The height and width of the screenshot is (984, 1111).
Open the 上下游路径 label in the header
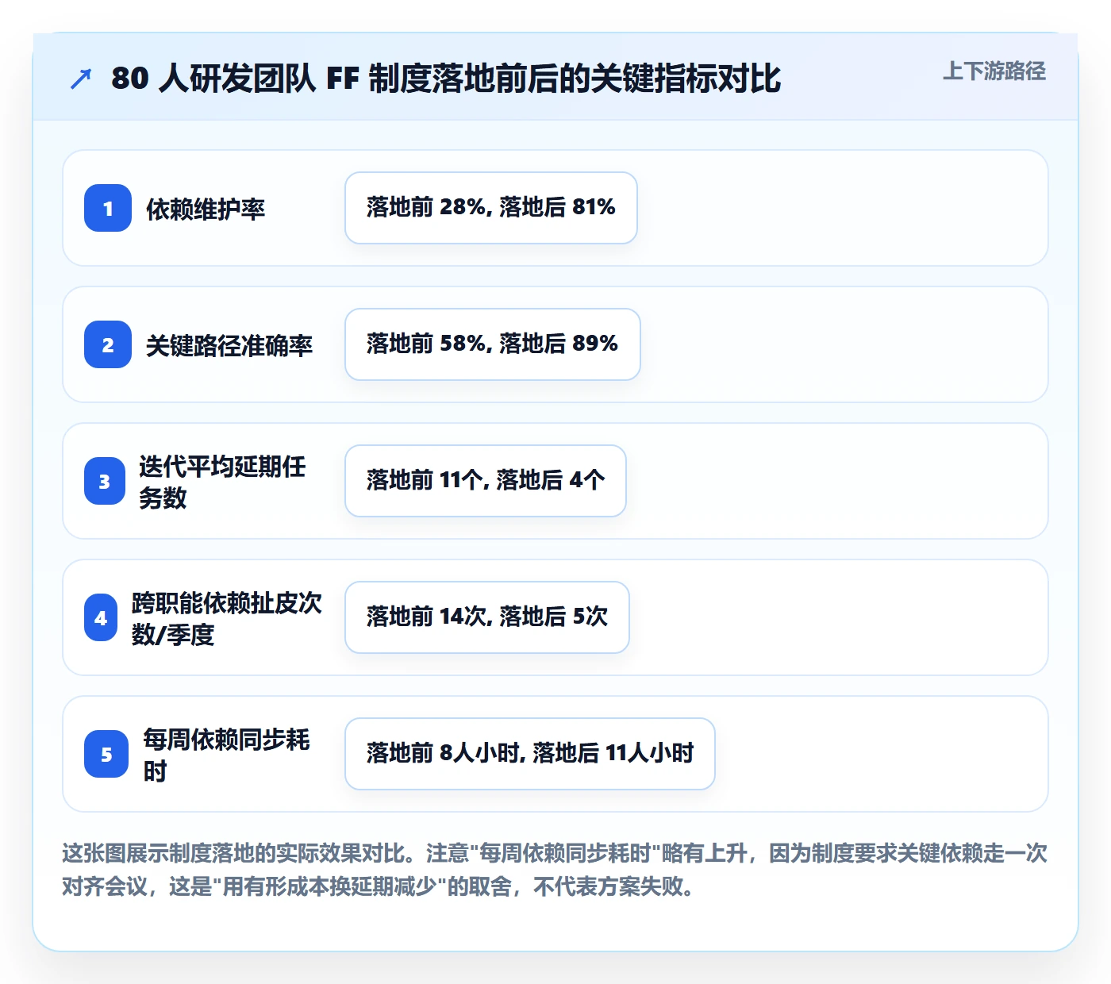(994, 71)
